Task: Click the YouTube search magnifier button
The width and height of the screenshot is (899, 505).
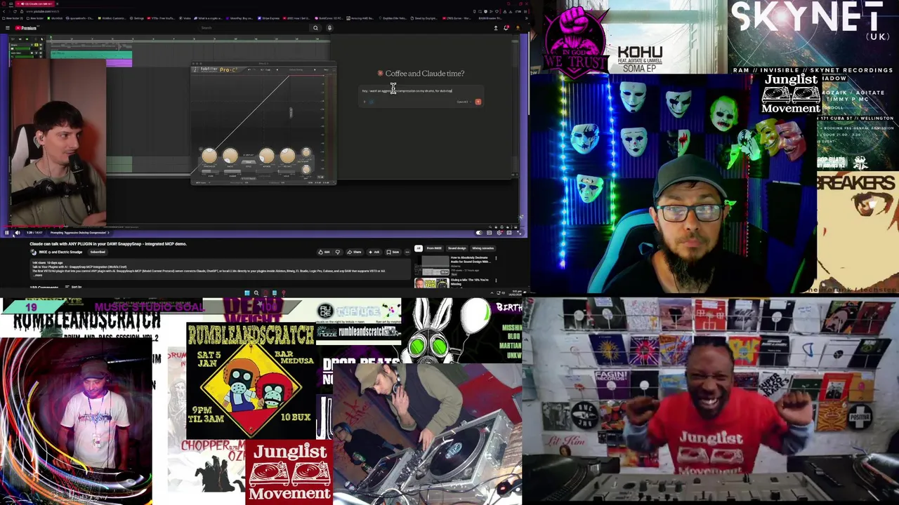Action: click(x=315, y=28)
